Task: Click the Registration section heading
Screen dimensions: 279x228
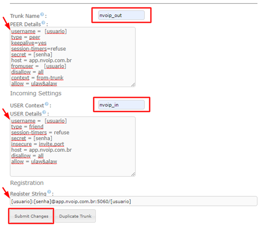Action: [27, 183]
